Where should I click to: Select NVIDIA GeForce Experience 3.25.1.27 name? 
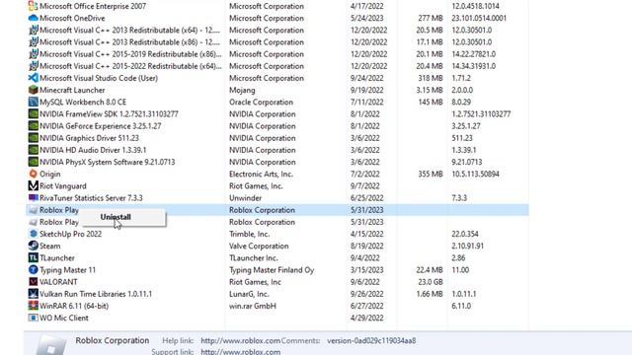[x=101, y=126]
